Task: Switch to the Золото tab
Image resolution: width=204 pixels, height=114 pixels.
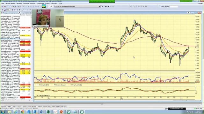Action: click(x=53, y=107)
